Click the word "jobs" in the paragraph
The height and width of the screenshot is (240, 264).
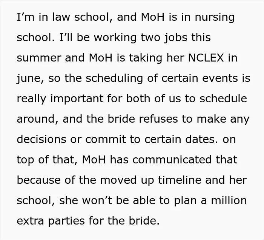[x=176, y=38]
